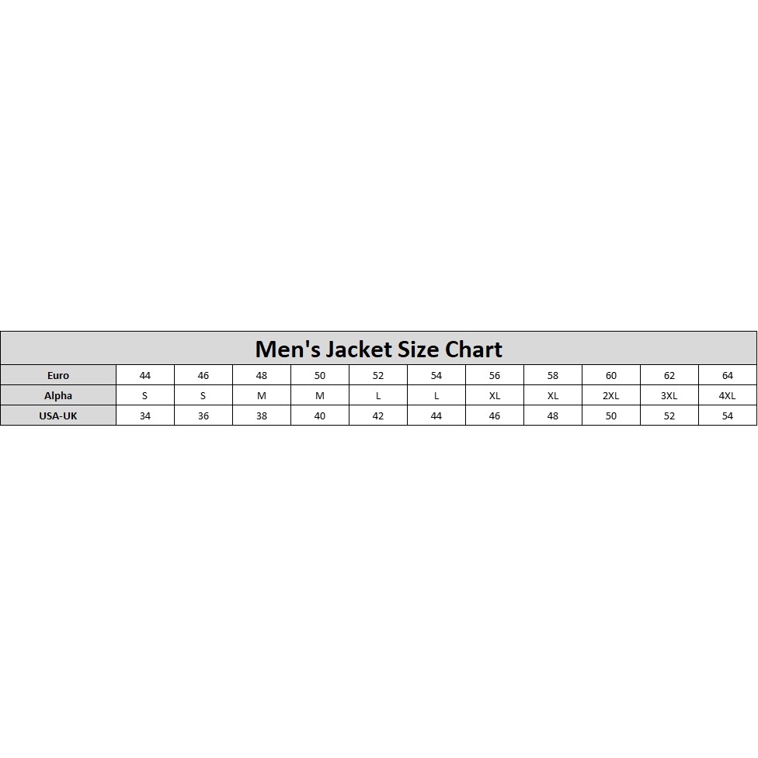
Task: Select Euro size 58 cell
Action: pyautogui.click(x=553, y=375)
